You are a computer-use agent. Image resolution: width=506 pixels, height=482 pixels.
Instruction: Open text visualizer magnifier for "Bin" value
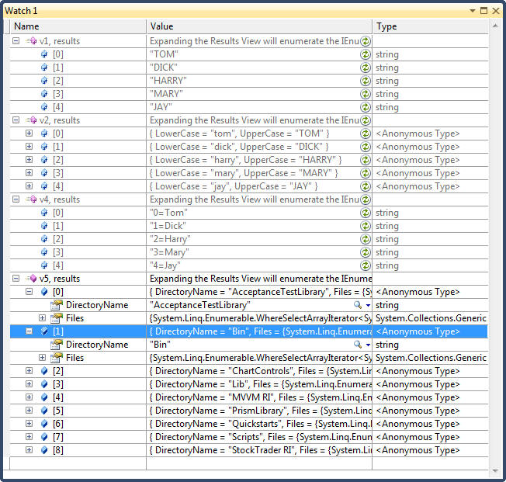pyautogui.click(x=358, y=345)
